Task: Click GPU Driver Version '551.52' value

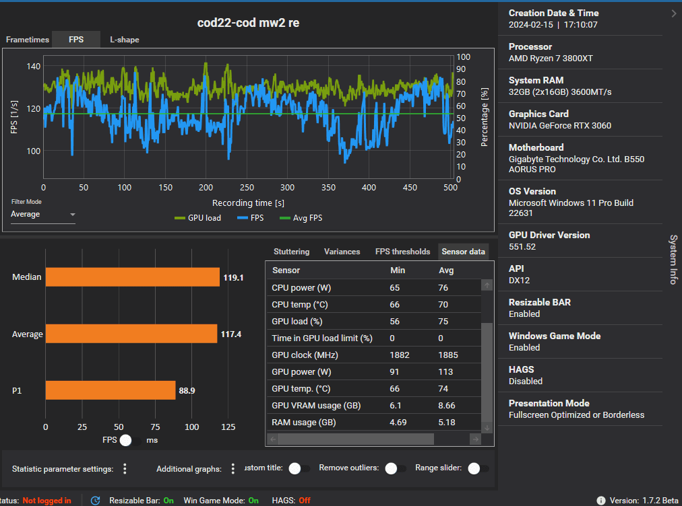Action: [522, 247]
